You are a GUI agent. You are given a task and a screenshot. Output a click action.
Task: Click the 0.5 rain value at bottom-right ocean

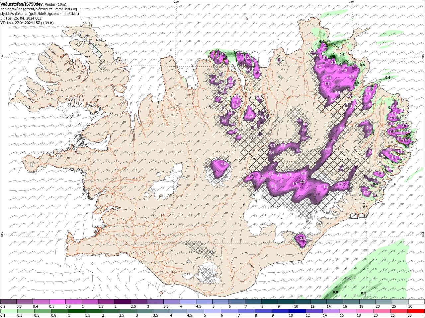point(364,293)
